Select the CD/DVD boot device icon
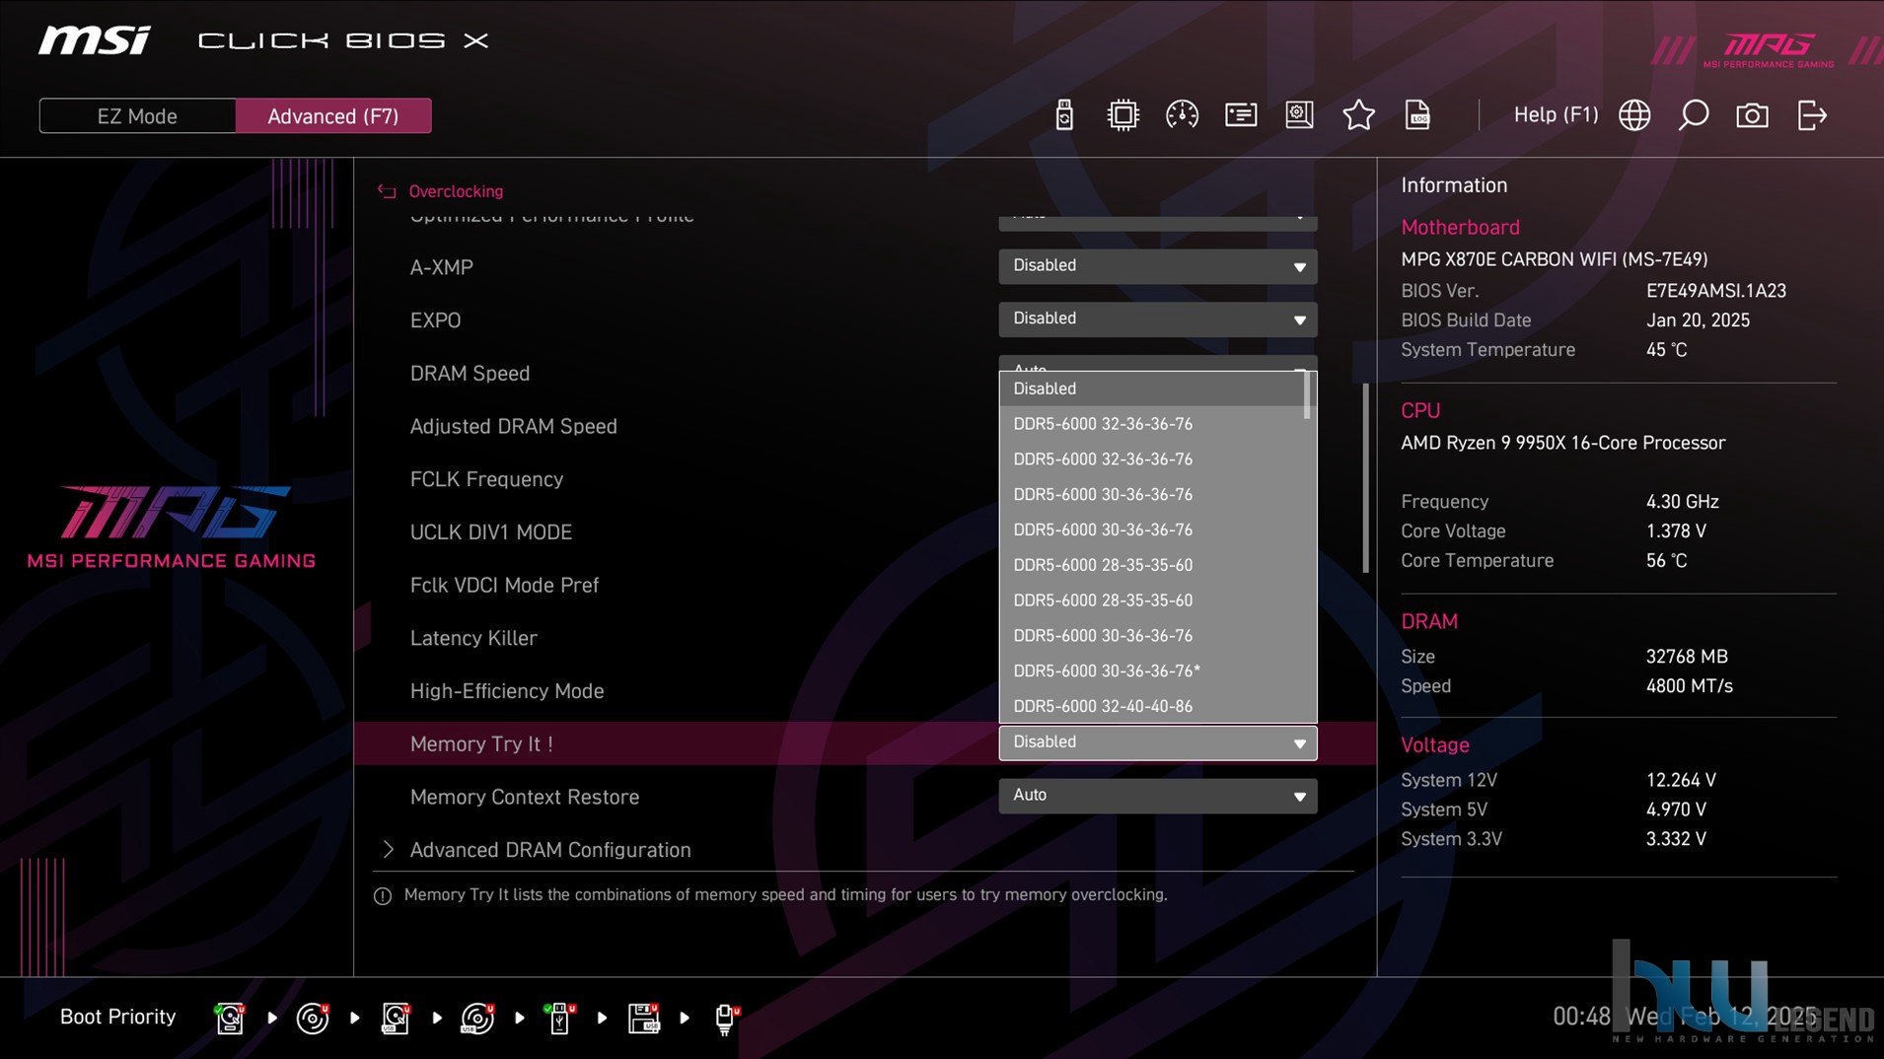This screenshot has height=1059, width=1884. coord(313,1018)
